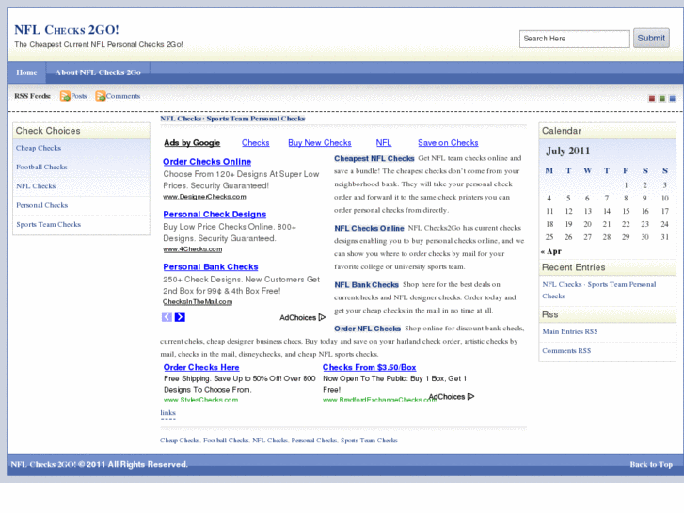Screen dimensions: 684x513
Task: Click day 4 in the calendar
Action: coord(549,199)
